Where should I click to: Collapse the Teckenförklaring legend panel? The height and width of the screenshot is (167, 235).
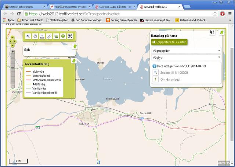pos(73,61)
